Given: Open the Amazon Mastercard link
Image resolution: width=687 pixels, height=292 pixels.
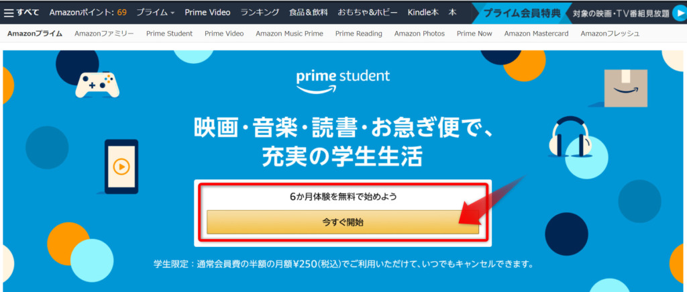Looking at the screenshot, I should (x=536, y=34).
